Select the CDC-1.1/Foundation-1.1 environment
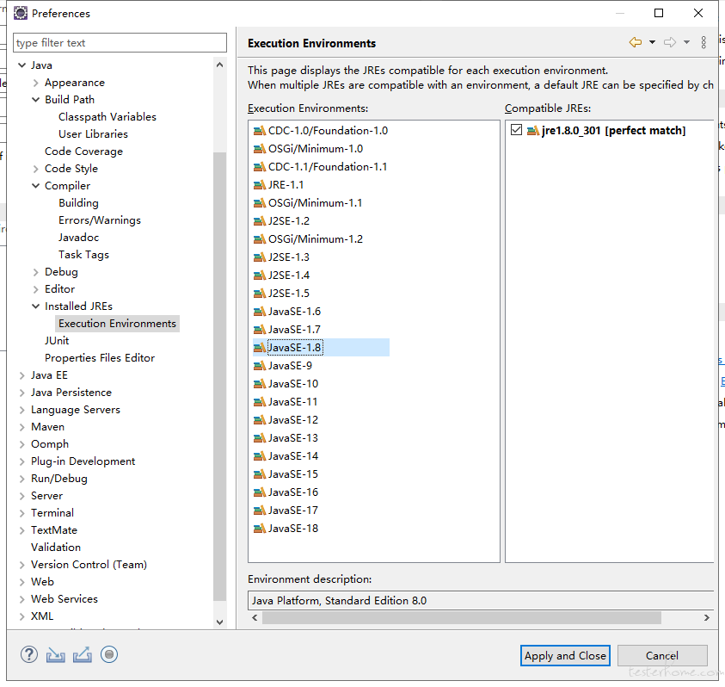 (x=328, y=167)
